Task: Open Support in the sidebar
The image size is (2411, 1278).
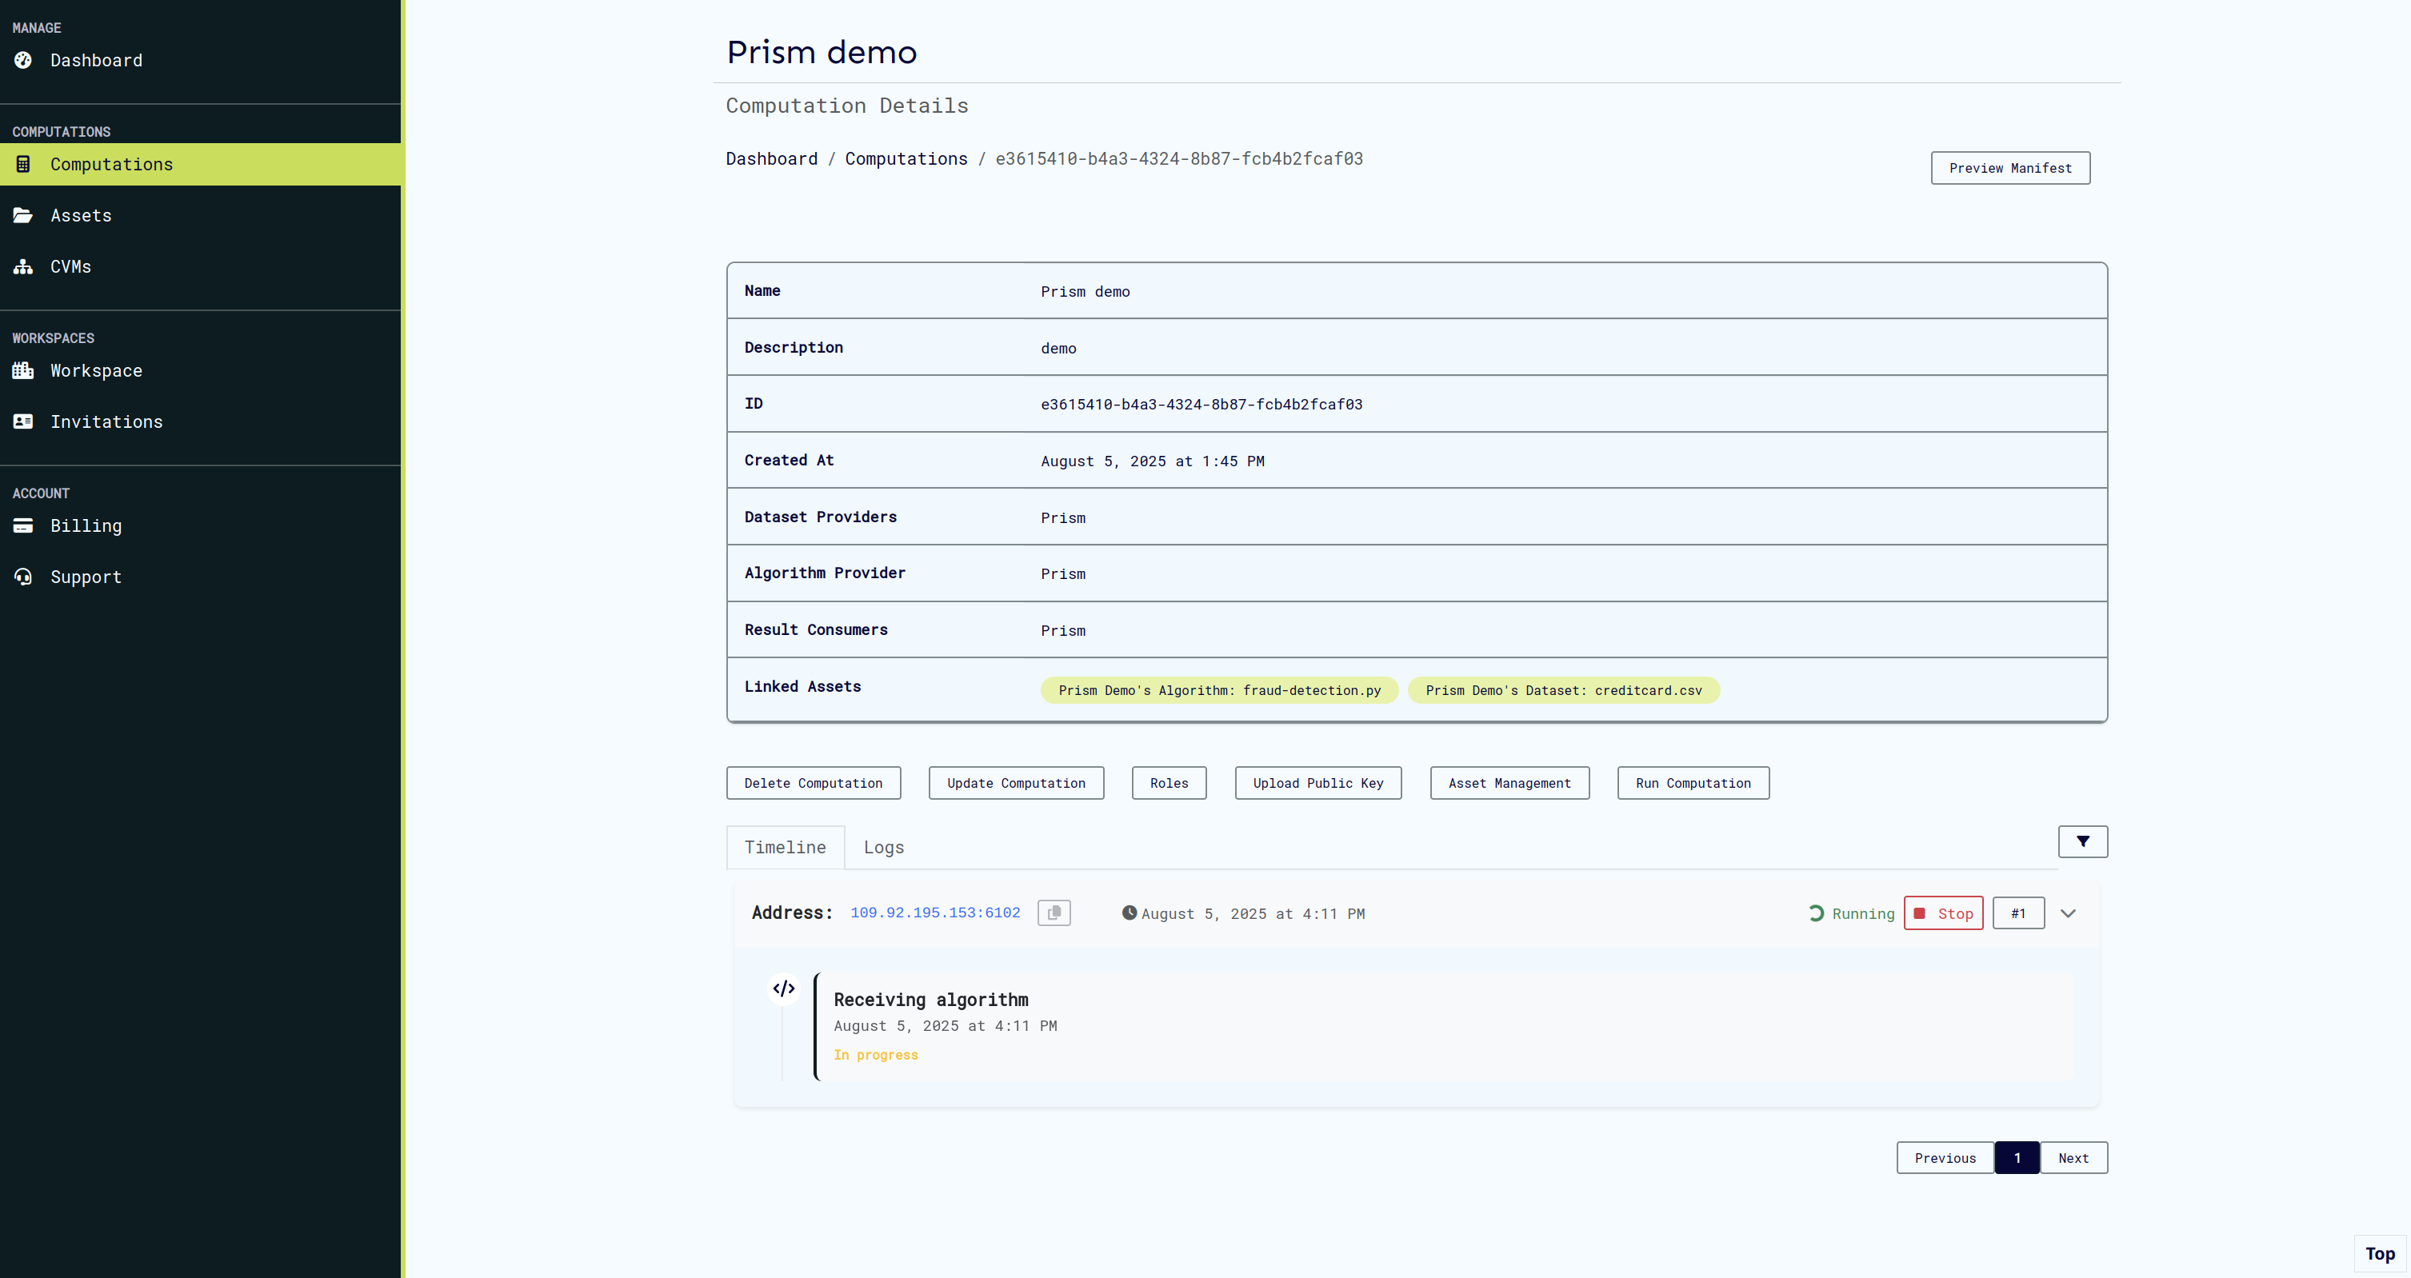Action: [86, 577]
